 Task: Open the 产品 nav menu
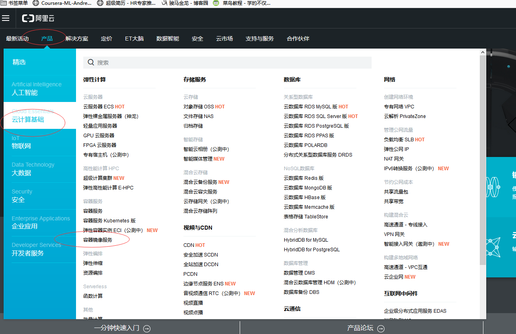(x=47, y=39)
